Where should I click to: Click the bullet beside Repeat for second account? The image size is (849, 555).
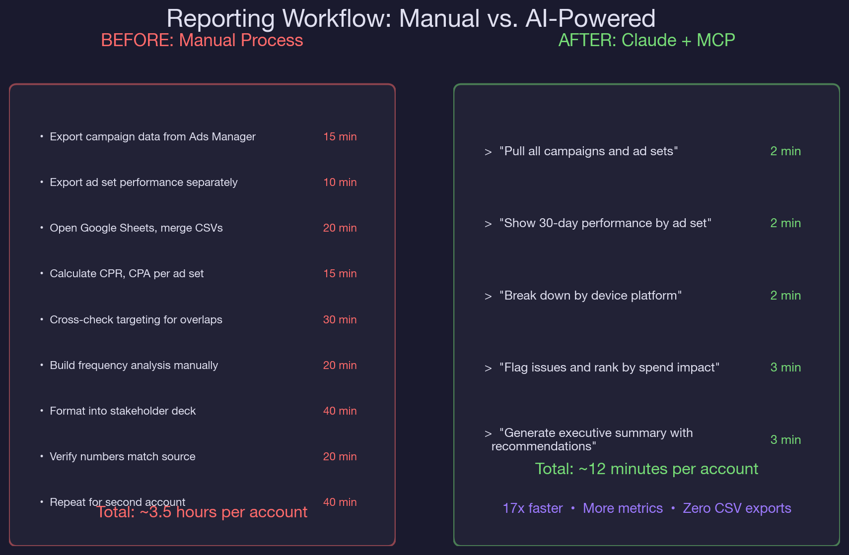coord(41,502)
